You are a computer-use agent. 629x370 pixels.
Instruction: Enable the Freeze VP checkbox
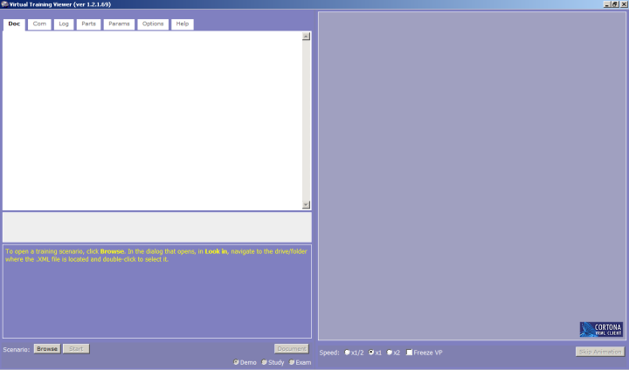pos(410,353)
